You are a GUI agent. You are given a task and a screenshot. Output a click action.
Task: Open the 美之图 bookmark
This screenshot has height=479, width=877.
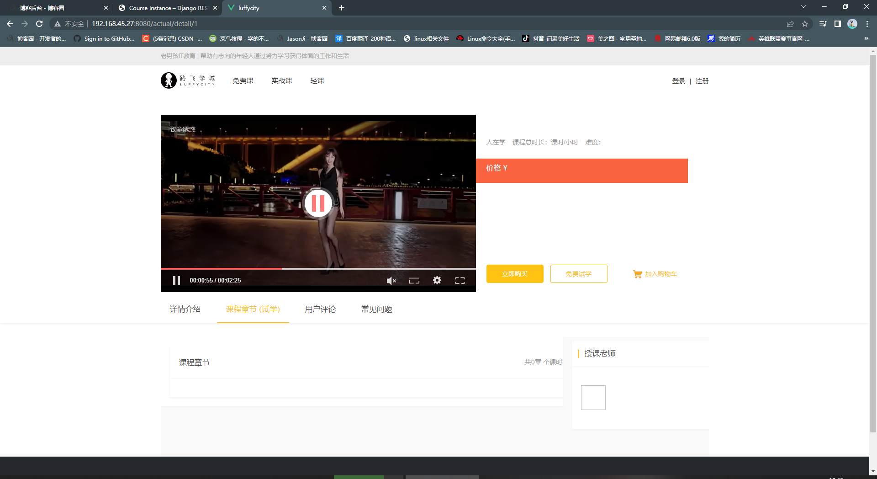[x=617, y=38]
